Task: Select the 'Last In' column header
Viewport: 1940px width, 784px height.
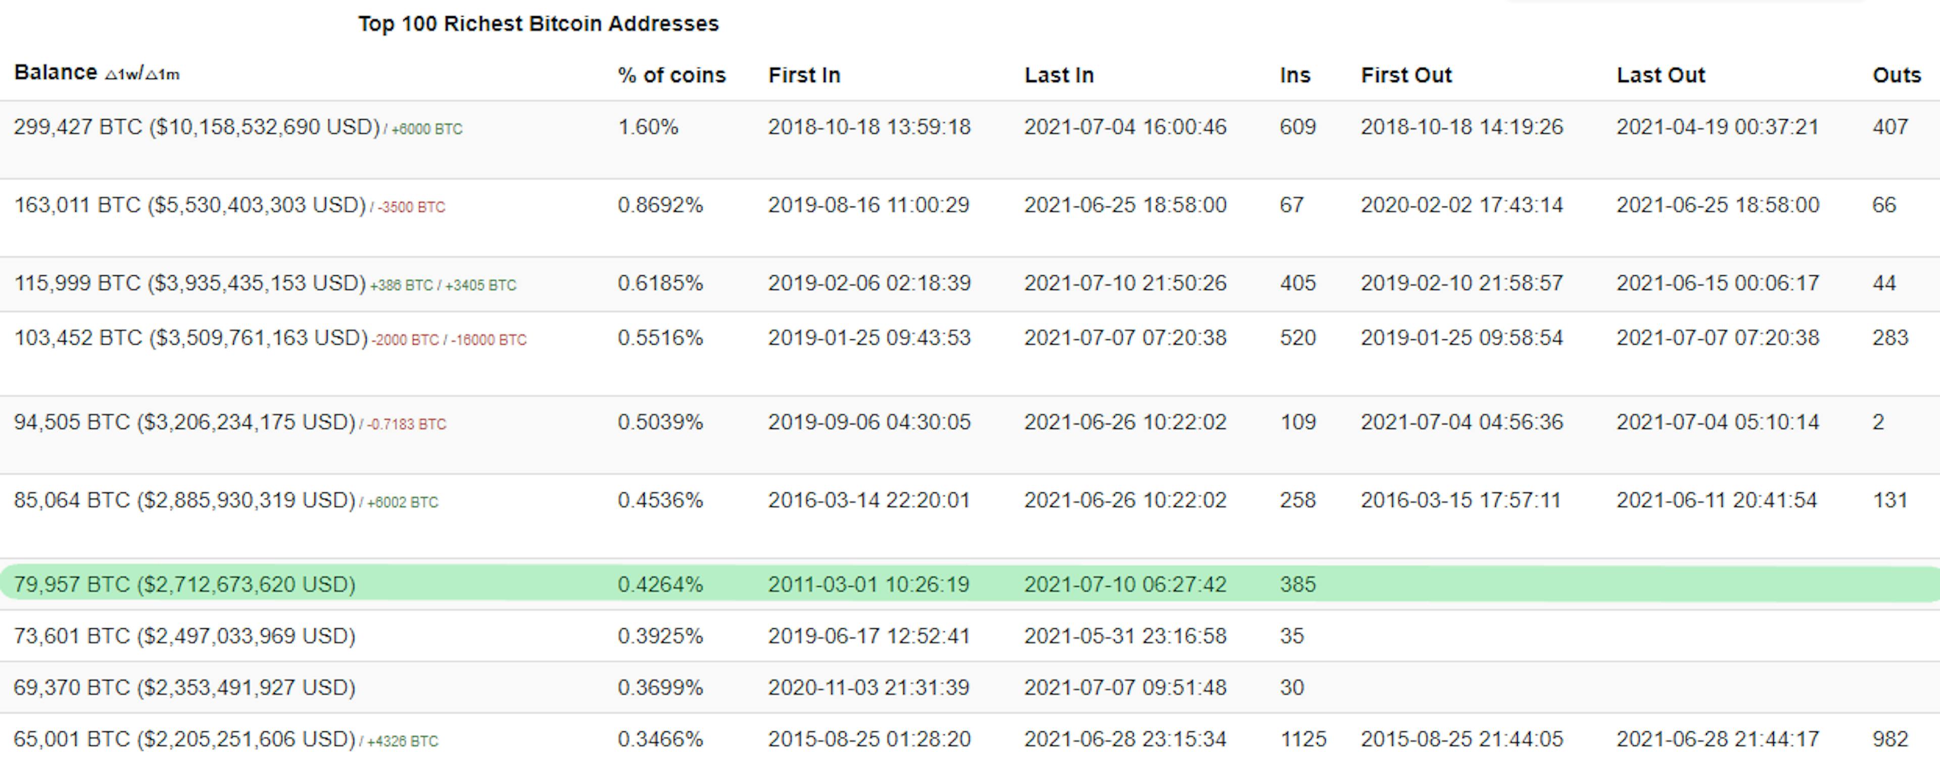Action: (x=1059, y=75)
